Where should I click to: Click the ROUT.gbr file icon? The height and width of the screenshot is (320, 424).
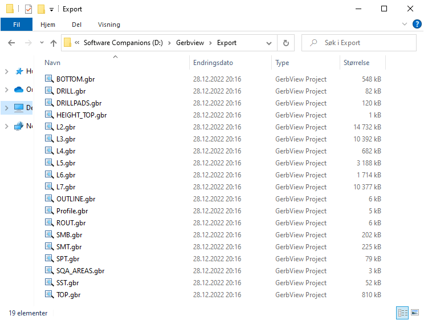point(49,222)
